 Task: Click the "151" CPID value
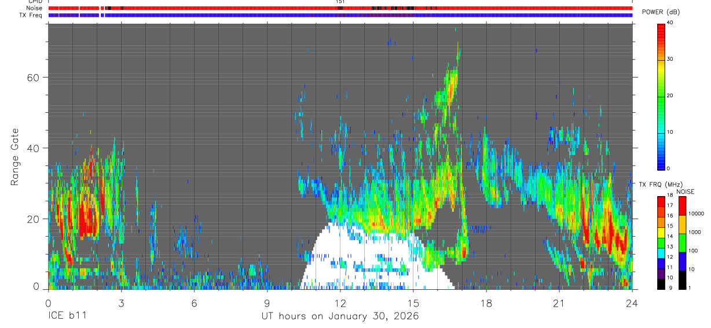[x=340, y=2]
